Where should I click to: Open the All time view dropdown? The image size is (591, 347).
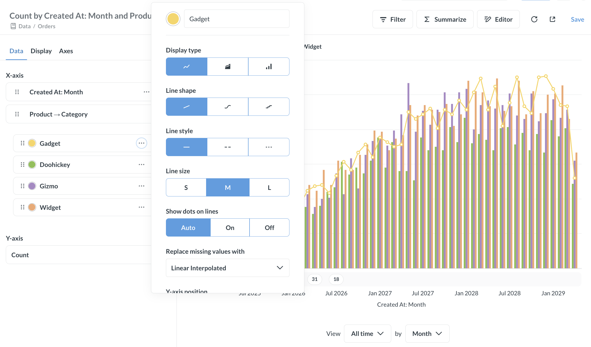pos(367,334)
